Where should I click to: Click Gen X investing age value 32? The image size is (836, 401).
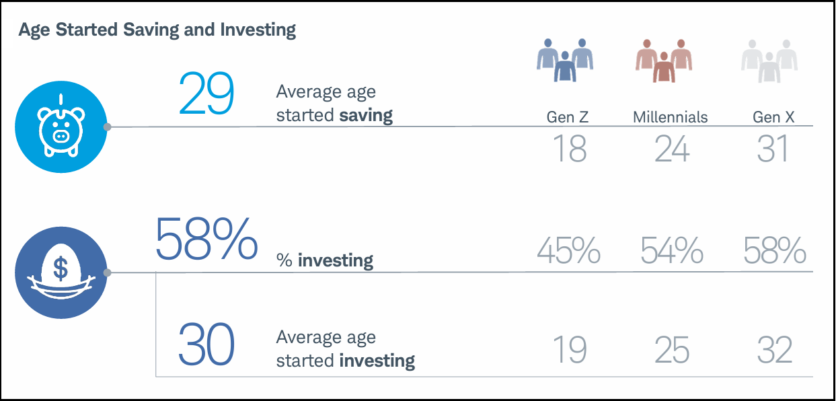(x=774, y=350)
